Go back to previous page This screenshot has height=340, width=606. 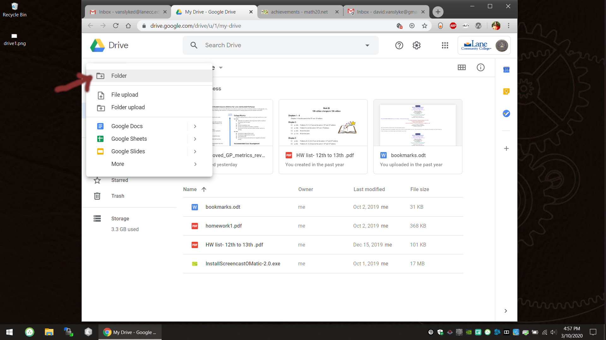91,26
